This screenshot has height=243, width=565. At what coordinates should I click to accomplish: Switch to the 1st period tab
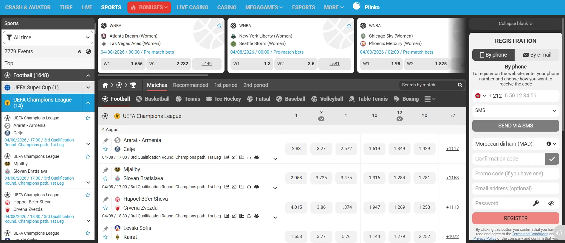[x=226, y=85]
